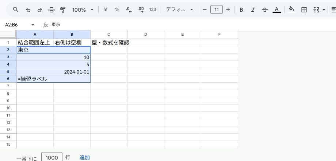336x161 pixels.
Task: Open the font family dropdown
Action: point(179,9)
